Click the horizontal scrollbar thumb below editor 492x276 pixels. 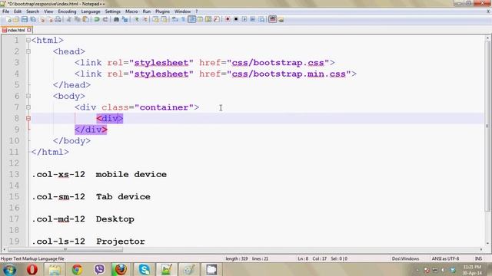65,250
